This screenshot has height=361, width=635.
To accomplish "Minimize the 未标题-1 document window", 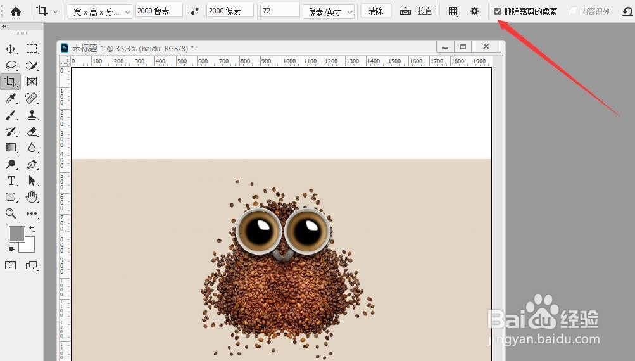I will pyautogui.click(x=445, y=47).
